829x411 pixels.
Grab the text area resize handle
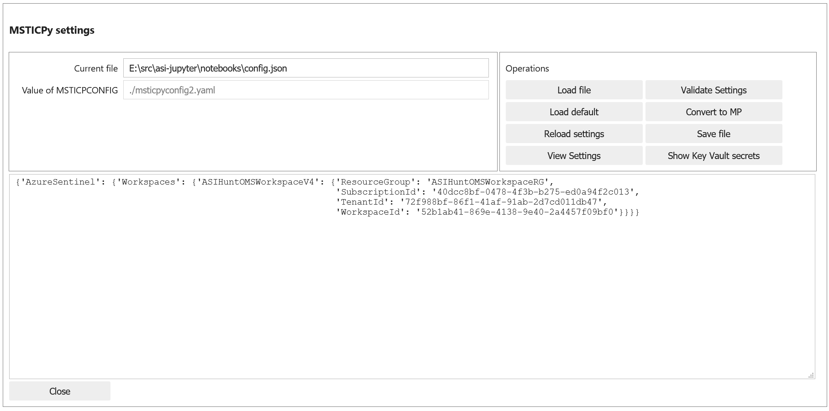coord(811,375)
